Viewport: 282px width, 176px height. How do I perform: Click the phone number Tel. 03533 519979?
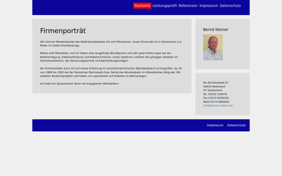pos(215,94)
